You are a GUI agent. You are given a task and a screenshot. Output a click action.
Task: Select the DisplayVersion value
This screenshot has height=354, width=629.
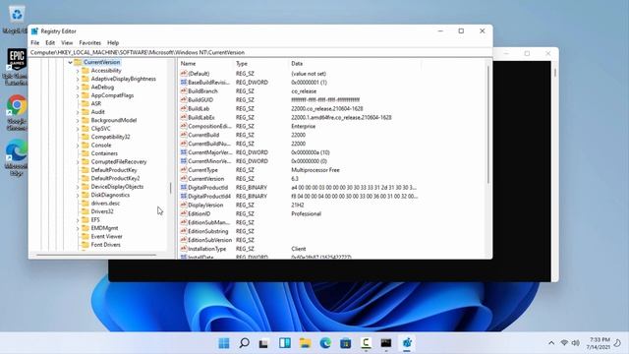click(205, 206)
